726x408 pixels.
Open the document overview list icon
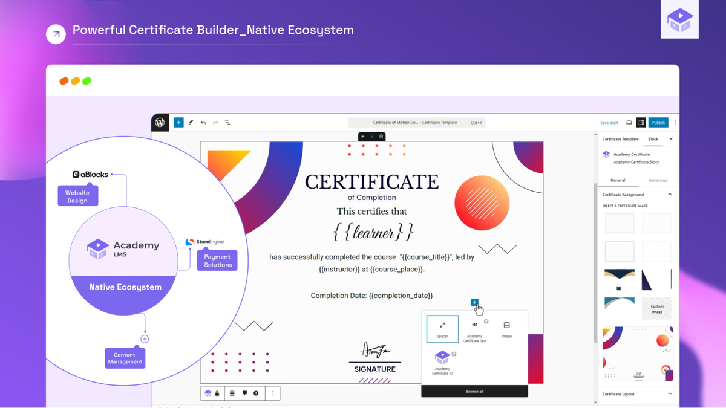point(228,123)
